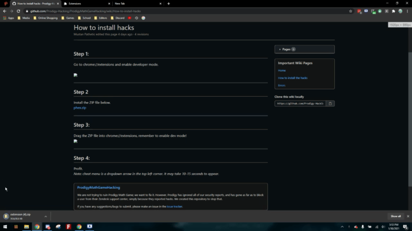Close the downloads bar
Screen dimensions: 412x231
click(x=407, y=216)
